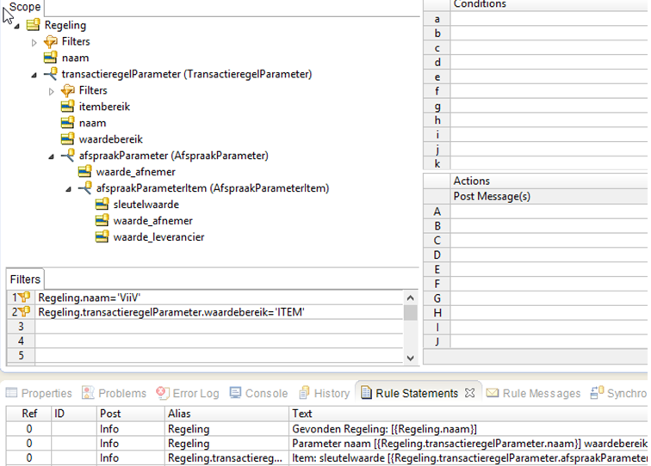The image size is (651, 466).
Task: Click the Ref column header
Action: [x=29, y=414]
